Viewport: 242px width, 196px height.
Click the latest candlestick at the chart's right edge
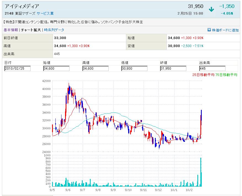(201, 116)
